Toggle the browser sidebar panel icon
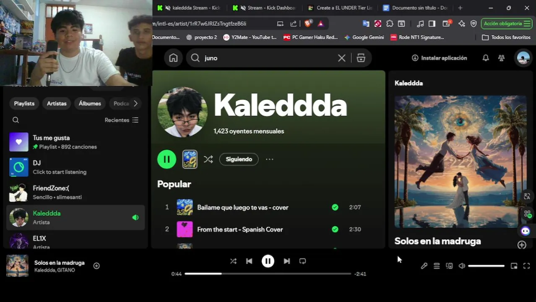 (432, 23)
